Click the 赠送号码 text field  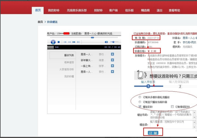[x=173, y=115]
